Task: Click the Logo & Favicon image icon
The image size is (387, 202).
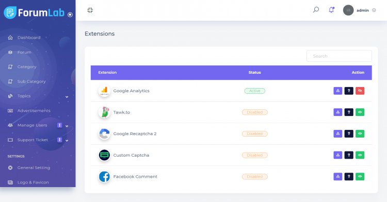Action: pyautogui.click(x=10, y=182)
